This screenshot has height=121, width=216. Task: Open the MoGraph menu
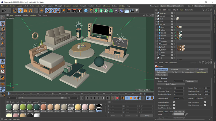pos(58,6)
